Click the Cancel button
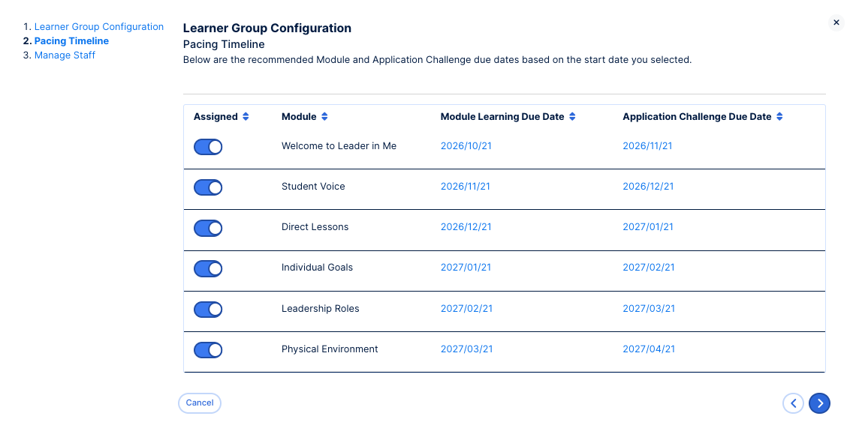Viewport: 859px width, 431px height. point(200,403)
